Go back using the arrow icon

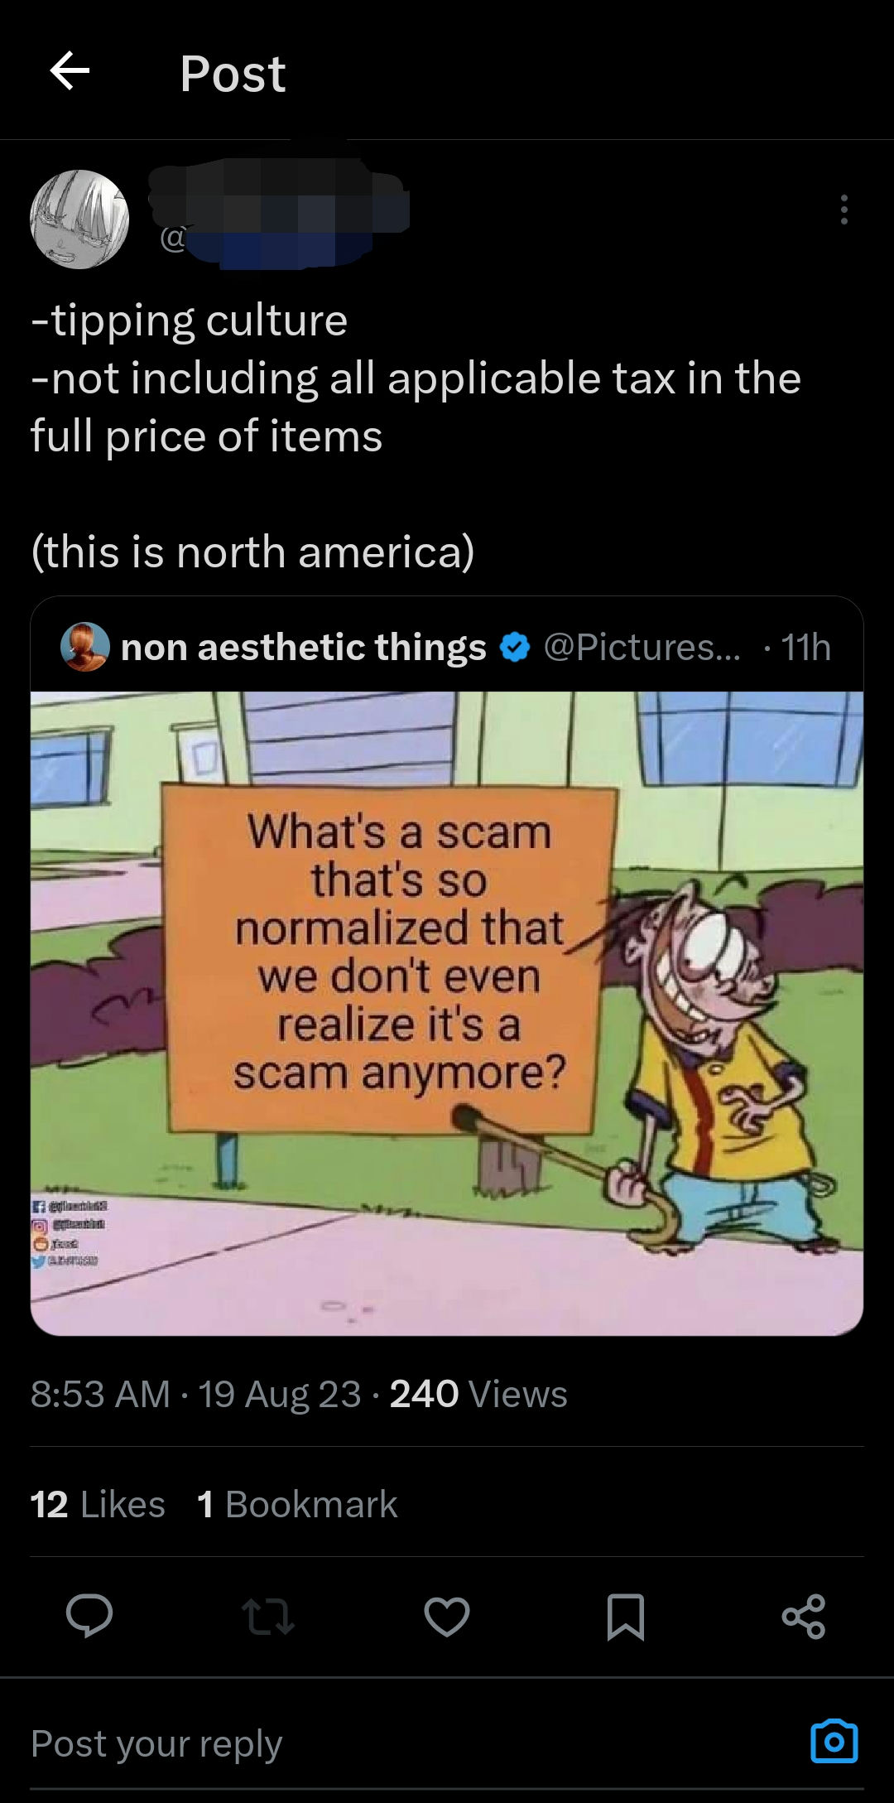click(x=70, y=71)
